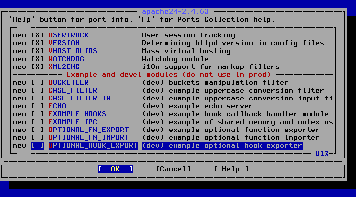Click 'example optional hook exporter' highlighted text

(x=235, y=146)
